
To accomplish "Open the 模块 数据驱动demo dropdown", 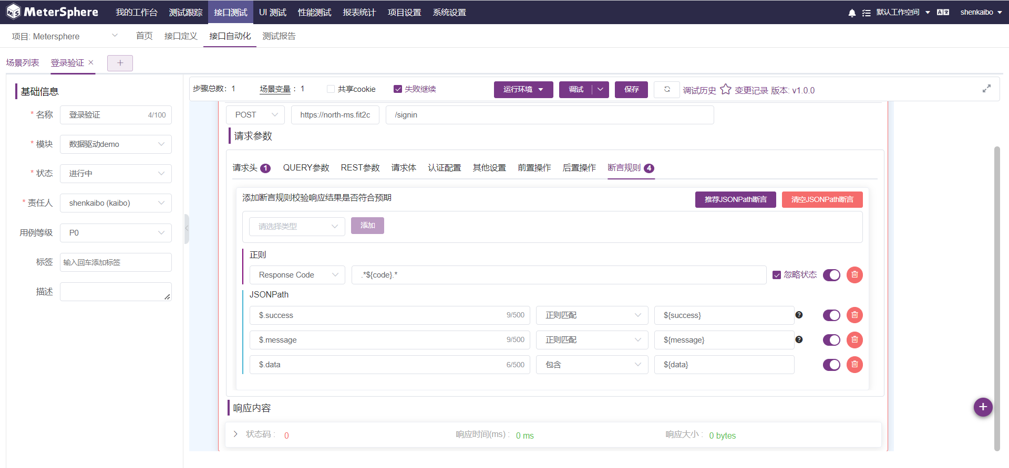I will click(x=116, y=144).
